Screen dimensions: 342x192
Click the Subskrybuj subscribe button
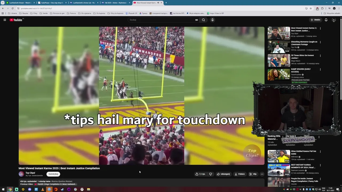53,174
